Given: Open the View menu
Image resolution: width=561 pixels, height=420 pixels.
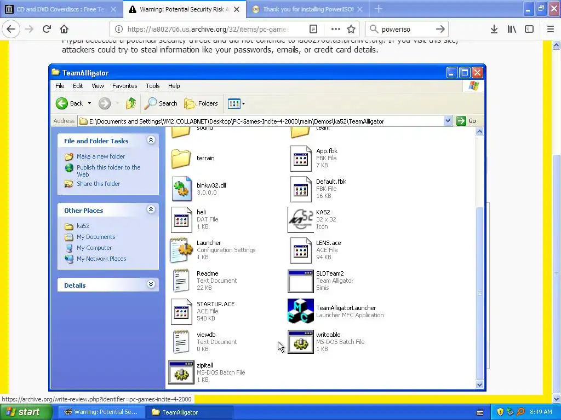Looking at the screenshot, I should coord(98,86).
